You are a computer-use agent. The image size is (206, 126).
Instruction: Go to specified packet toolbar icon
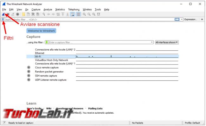pyautogui.click(x=58, y=14)
